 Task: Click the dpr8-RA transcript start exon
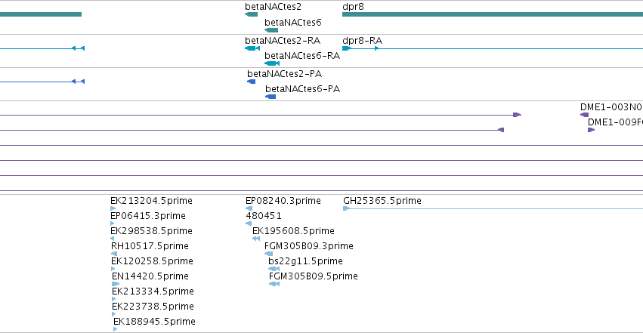[347, 48]
